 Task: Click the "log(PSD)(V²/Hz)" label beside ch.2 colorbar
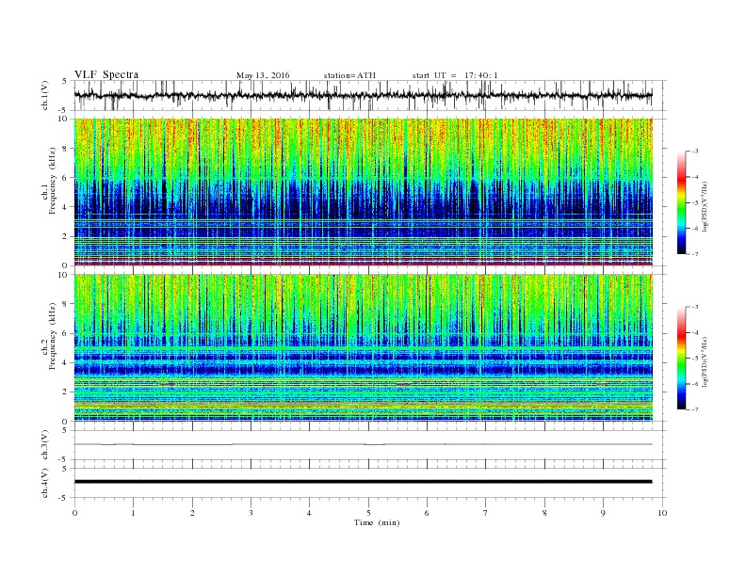coord(705,362)
